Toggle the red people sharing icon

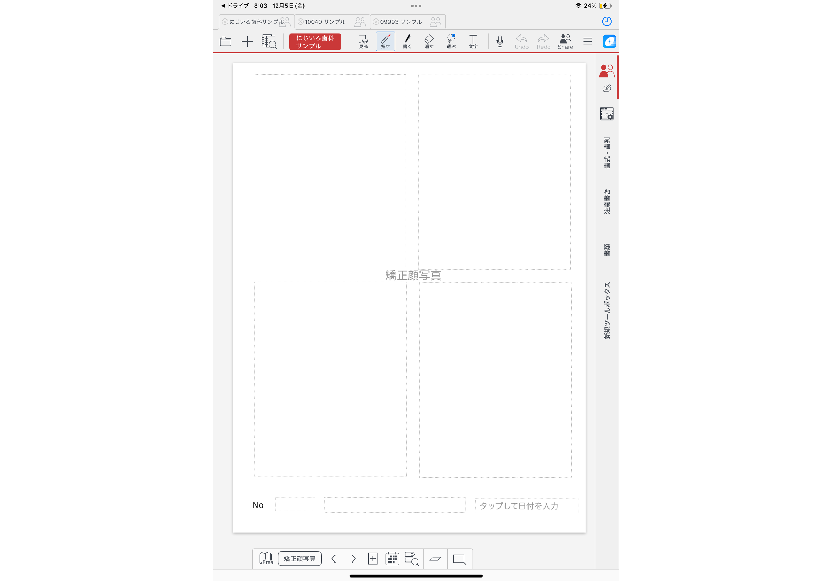click(x=607, y=71)
